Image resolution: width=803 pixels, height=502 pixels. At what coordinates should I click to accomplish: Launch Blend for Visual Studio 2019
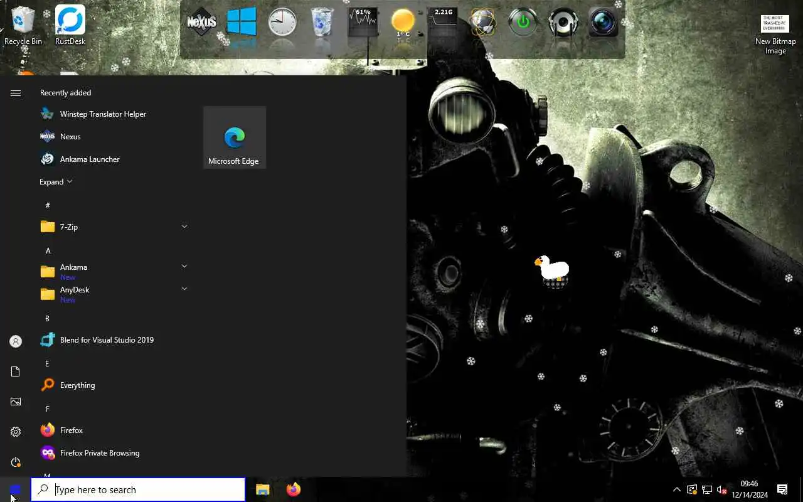[113, 340]
